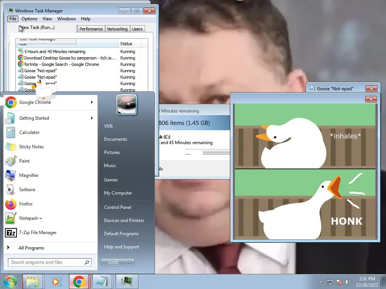The image size is (386, 289).
Task: Open Task Manager Help menu
Action: (x=86, y=19)
